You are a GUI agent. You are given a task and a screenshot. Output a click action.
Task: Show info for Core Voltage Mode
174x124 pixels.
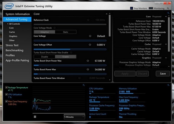(x=55, y=28)
